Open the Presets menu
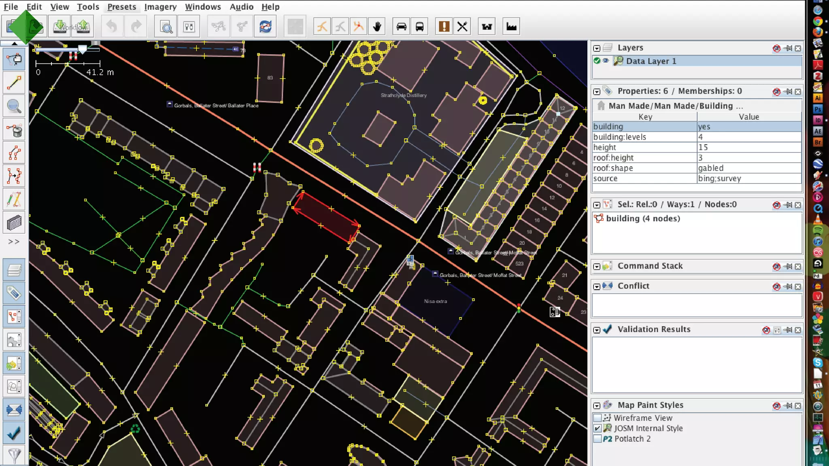The image size is (829, 466). click(x=121, y=7)
